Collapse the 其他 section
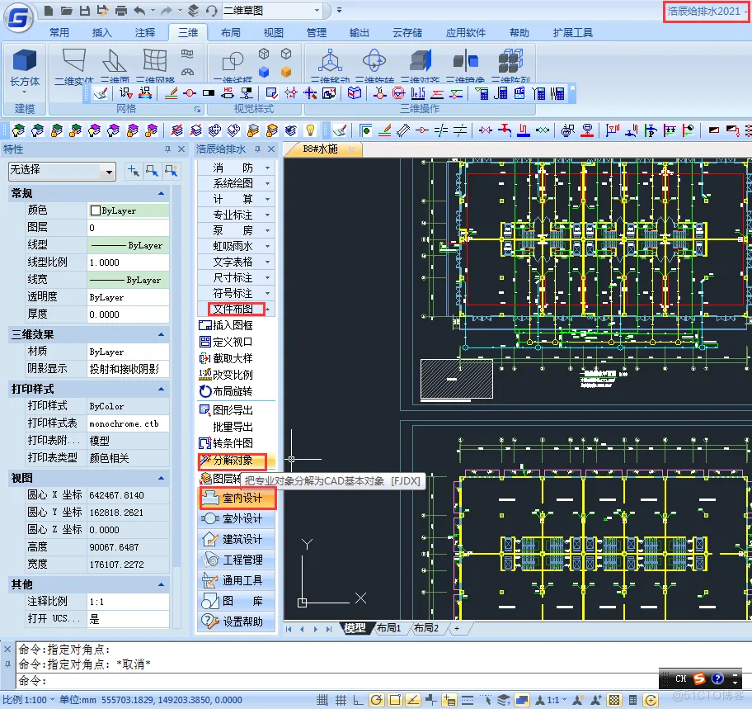752x709 pixels. 161,584
